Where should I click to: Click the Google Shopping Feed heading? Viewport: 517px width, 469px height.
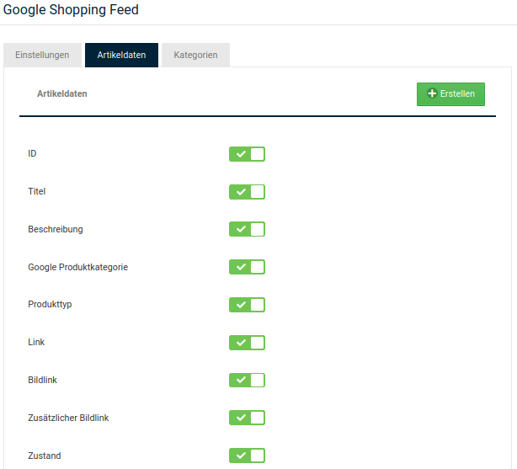pyautogui.click(x=71, y=9)
